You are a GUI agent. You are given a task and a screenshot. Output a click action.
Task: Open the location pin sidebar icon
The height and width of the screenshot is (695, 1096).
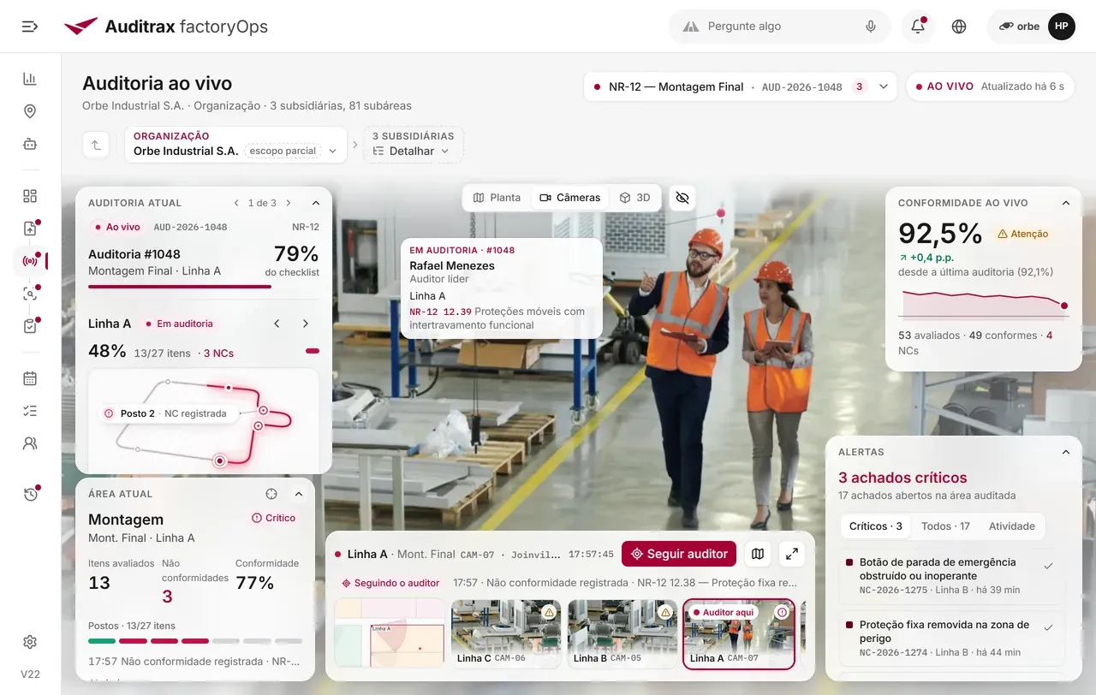pyautogui.click(x=30, y=111)
